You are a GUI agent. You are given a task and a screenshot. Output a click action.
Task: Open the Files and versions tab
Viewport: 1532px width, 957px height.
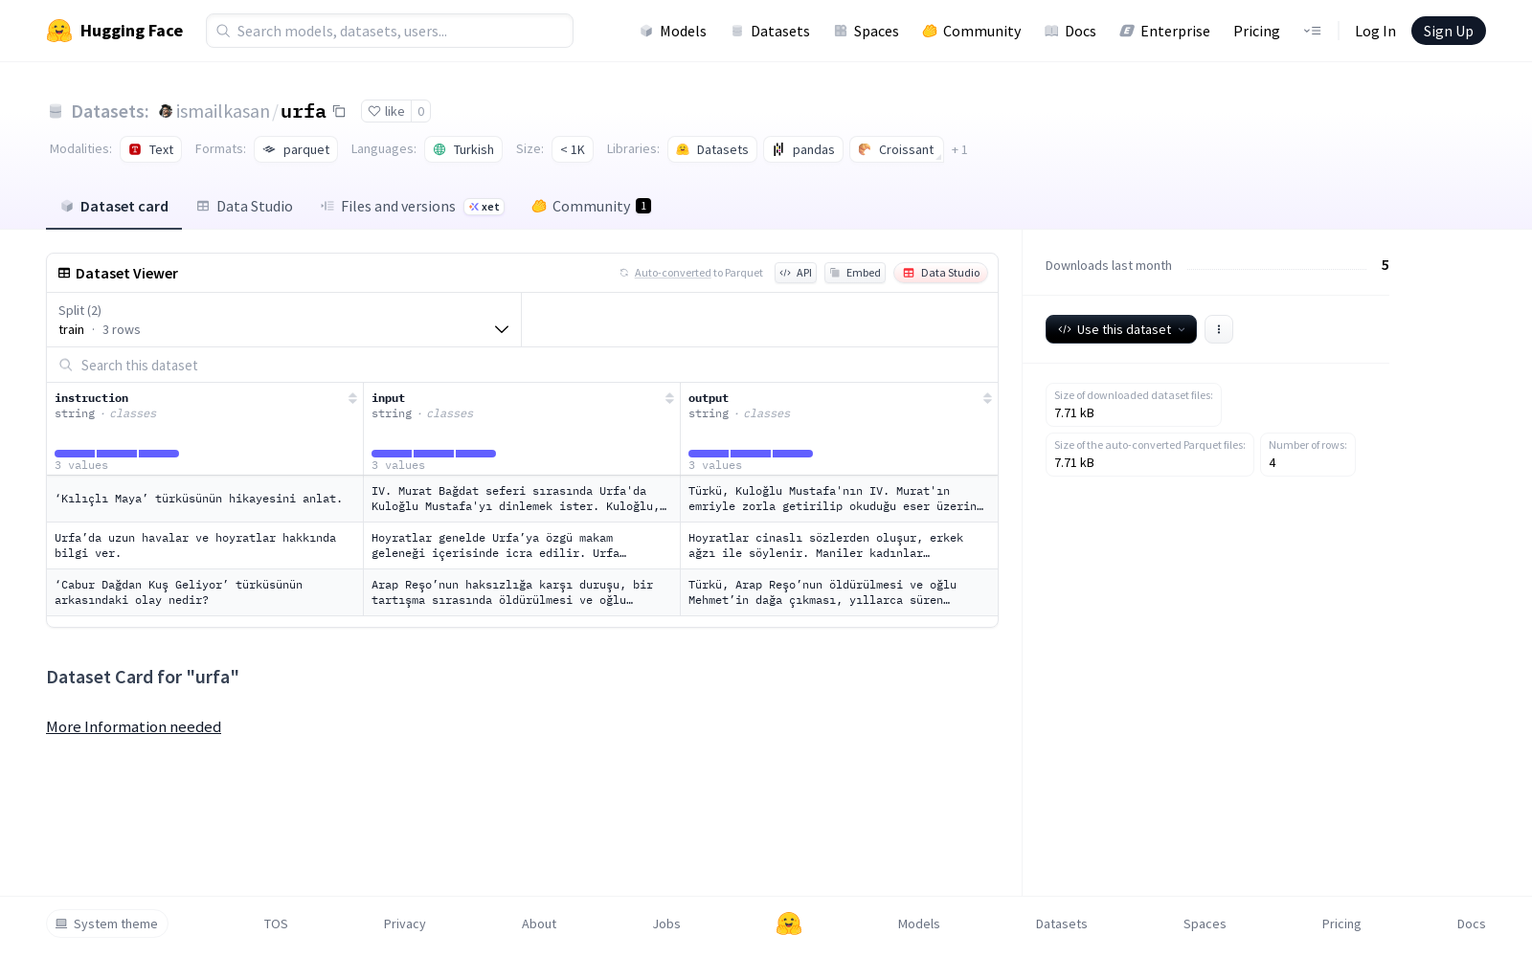coord(413,206)
